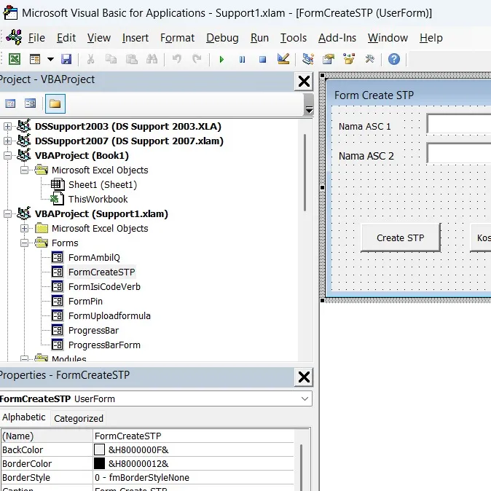Click the BackColor property color swatch
The image size is (491, 491).
(100, 450)
